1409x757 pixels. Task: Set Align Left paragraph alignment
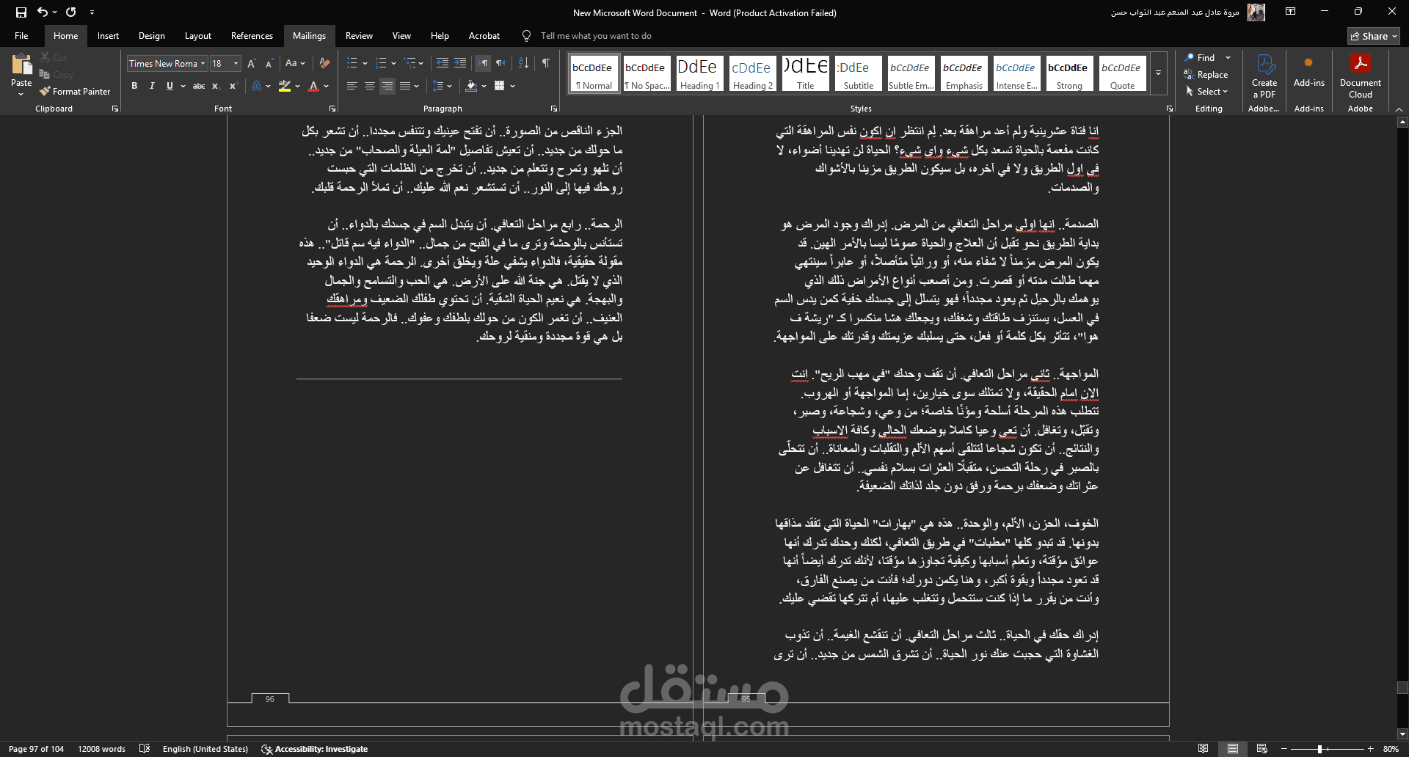[352, 86]
